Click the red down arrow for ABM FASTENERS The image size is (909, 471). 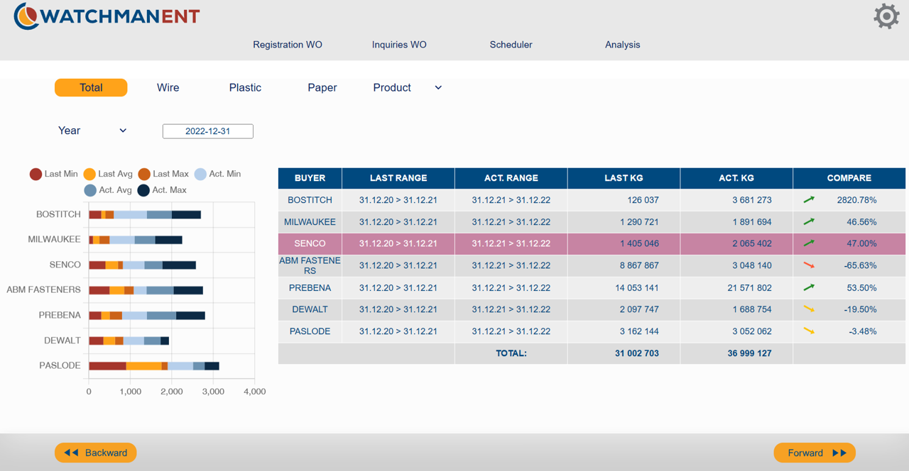809,265
